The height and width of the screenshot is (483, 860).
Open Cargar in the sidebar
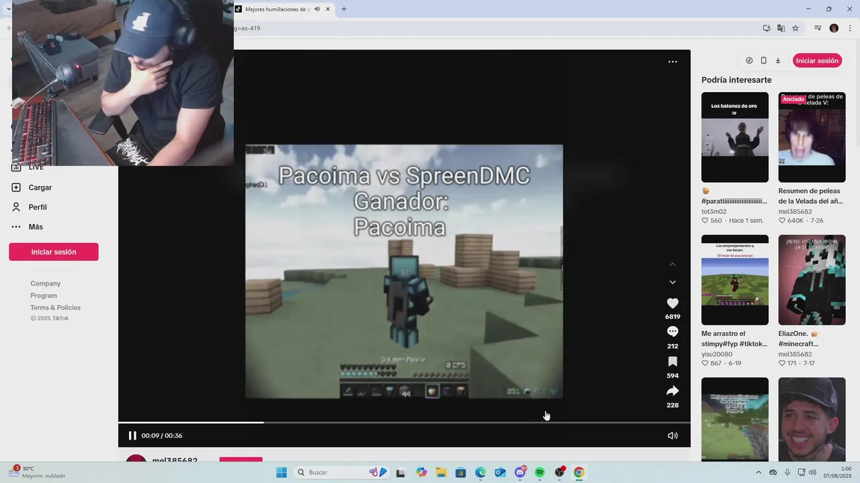(40, 188)
